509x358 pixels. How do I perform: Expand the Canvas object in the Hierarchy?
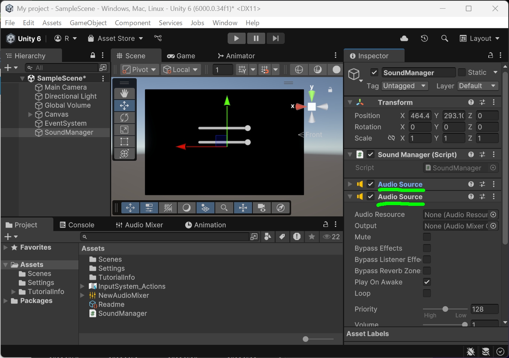tap(30, 114)
